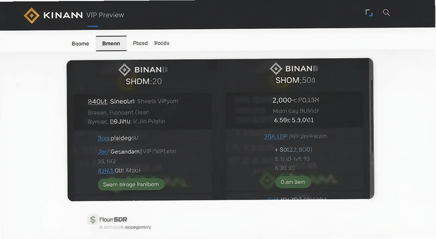
Task: Follow the Jor/ Gesendam link
Action: click(x=119, y=152)
